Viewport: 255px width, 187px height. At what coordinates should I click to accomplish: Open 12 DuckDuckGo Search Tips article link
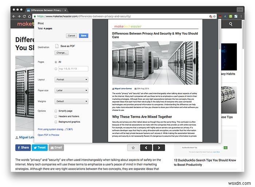coord(205,163)
